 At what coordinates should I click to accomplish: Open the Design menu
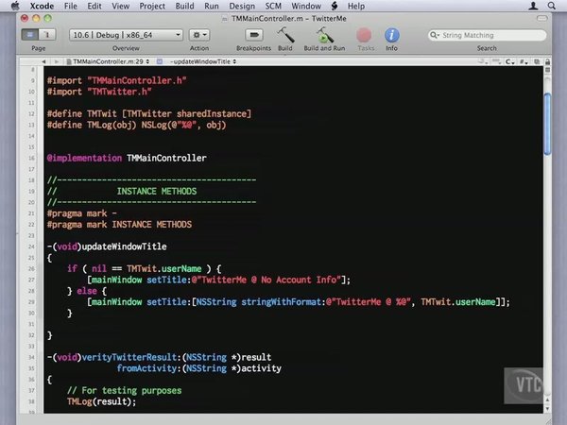[242, 6]
